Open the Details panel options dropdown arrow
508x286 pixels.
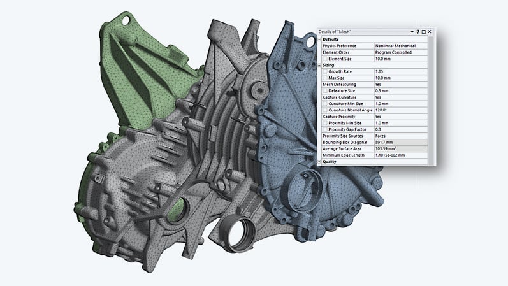point(412,31)
